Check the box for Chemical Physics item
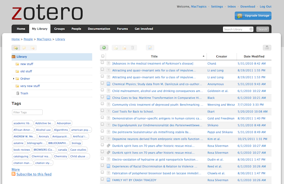 click(x=102, y=83)
